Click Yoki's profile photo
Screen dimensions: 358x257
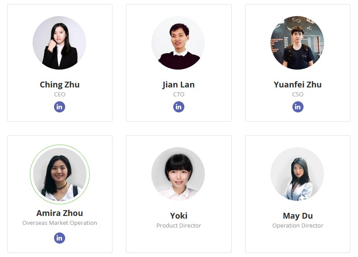[179, 174]
